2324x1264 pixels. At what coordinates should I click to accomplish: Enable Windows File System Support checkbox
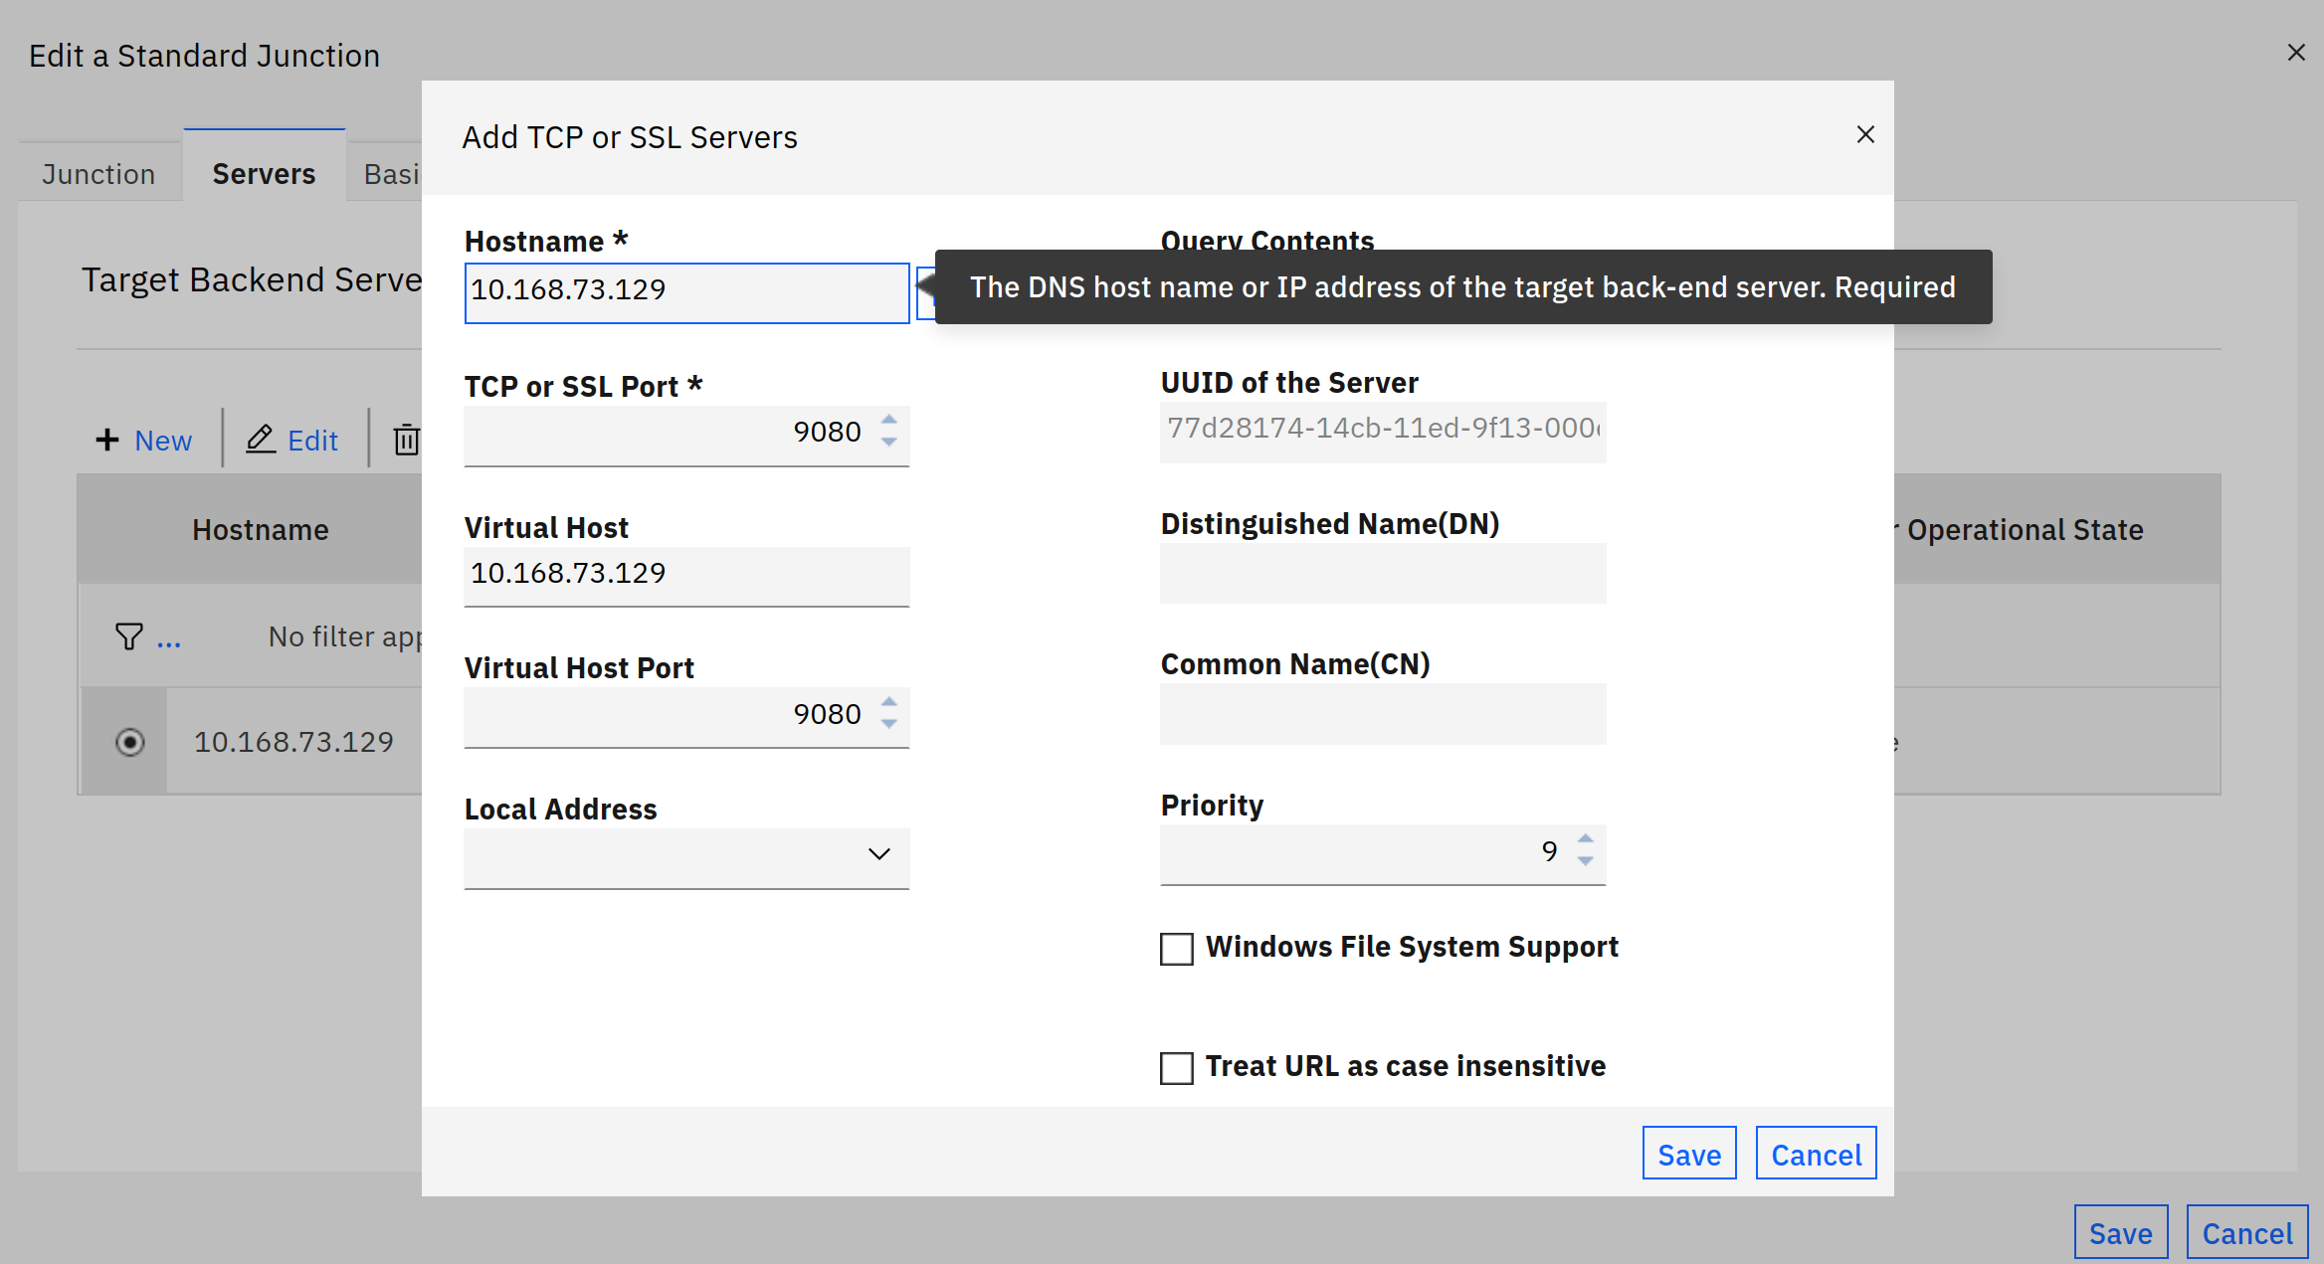pos(1177,949)
